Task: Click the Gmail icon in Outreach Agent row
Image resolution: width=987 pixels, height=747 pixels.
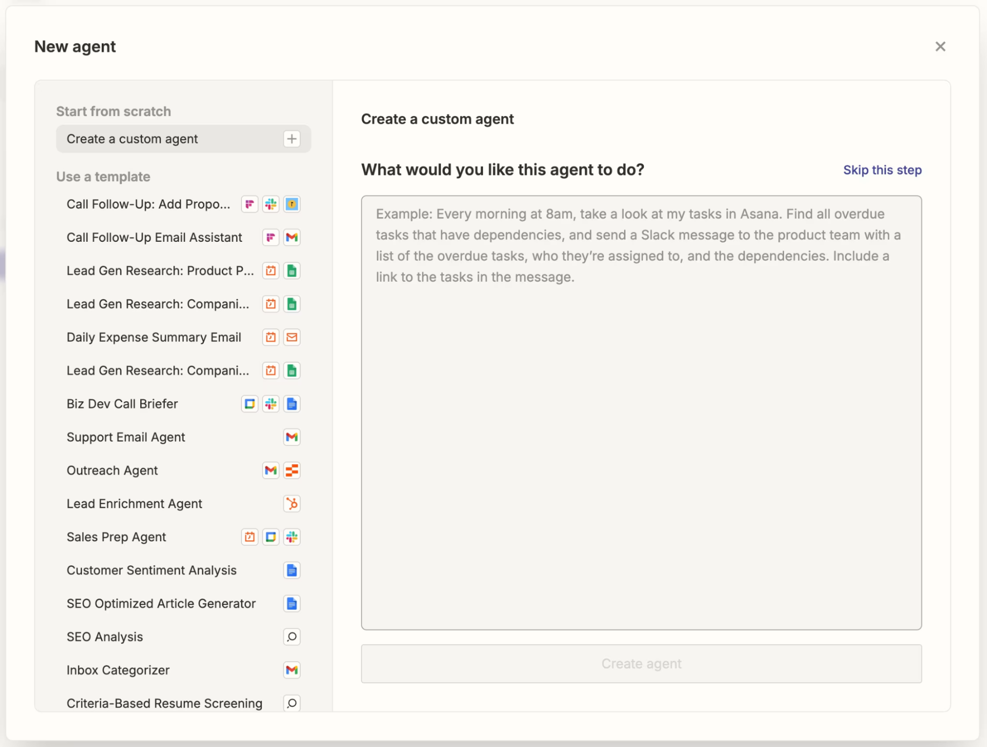Action: (x=271, y=471)
